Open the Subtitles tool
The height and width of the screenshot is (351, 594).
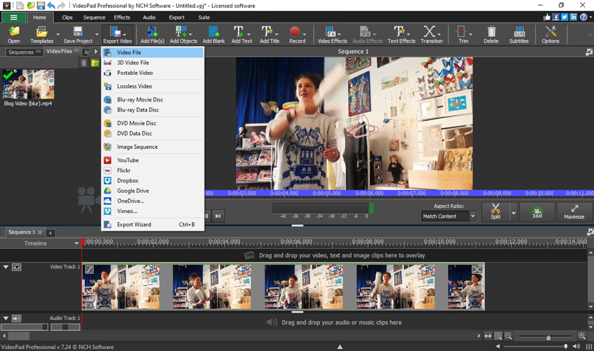[x=518, y=35]
